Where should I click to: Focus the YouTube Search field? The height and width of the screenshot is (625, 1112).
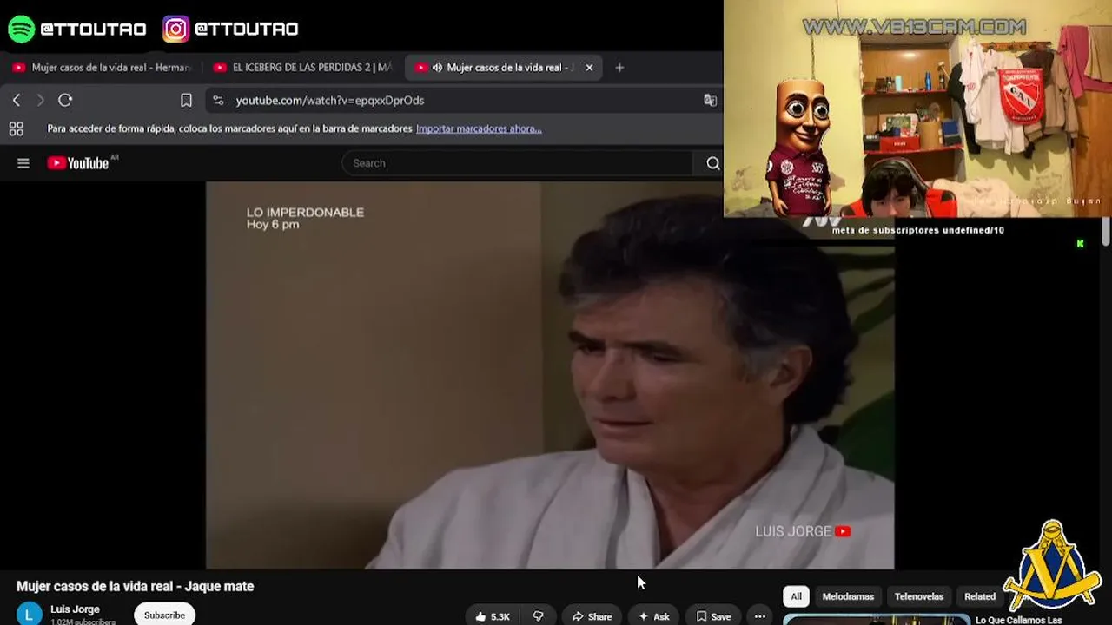[518, 163]
